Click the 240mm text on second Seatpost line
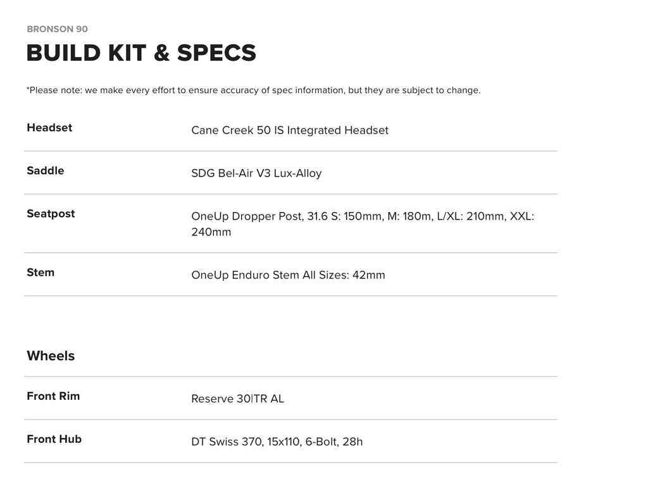Image resolution: width=648 pixels, height=486 pixels. tap(211, 232)
